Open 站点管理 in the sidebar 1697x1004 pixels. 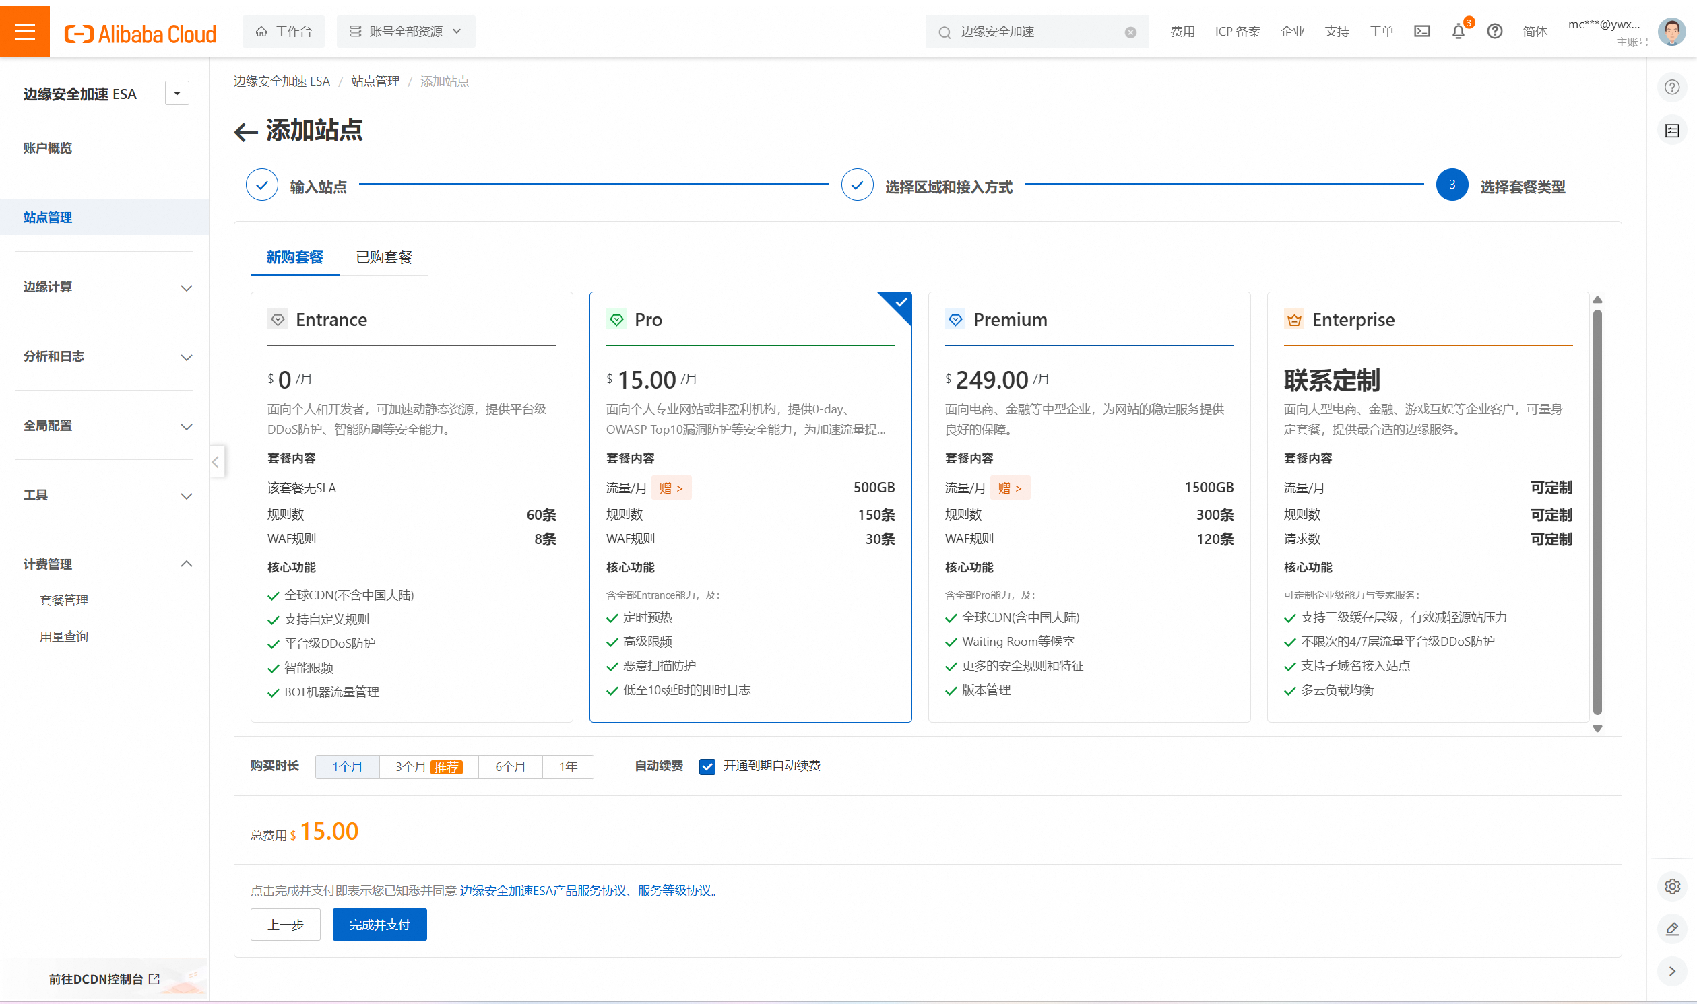pos(104,217)
